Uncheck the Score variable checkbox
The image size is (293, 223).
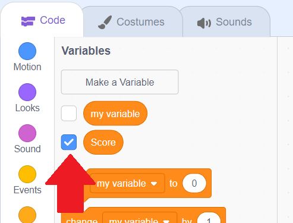pos(69,142)
